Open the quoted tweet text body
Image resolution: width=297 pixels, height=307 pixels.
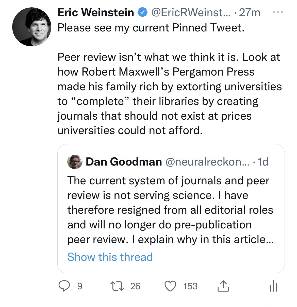(170, 210)
